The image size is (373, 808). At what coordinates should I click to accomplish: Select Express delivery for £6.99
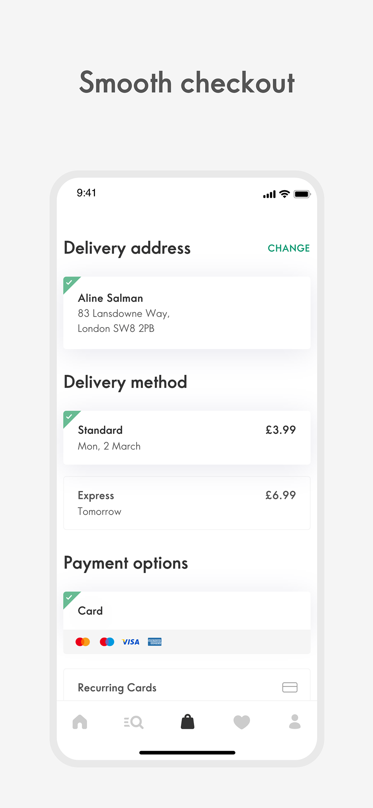(x=187, y=503)
